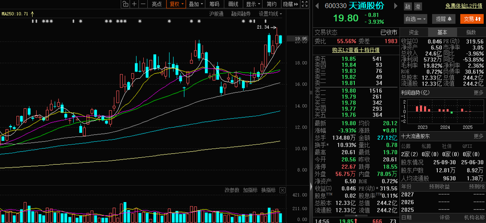Go to previous stock with left arrow
Image resolution: width=486 pixels, height=223 pixels.
(x=317, y=5)
